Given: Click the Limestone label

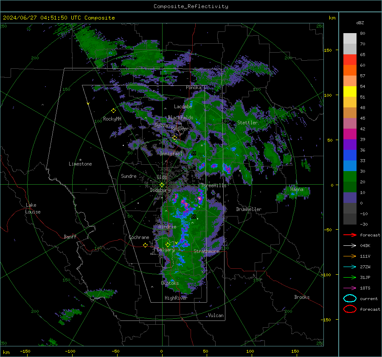Looking at the screenshot, I should click(x=80, y=164).
